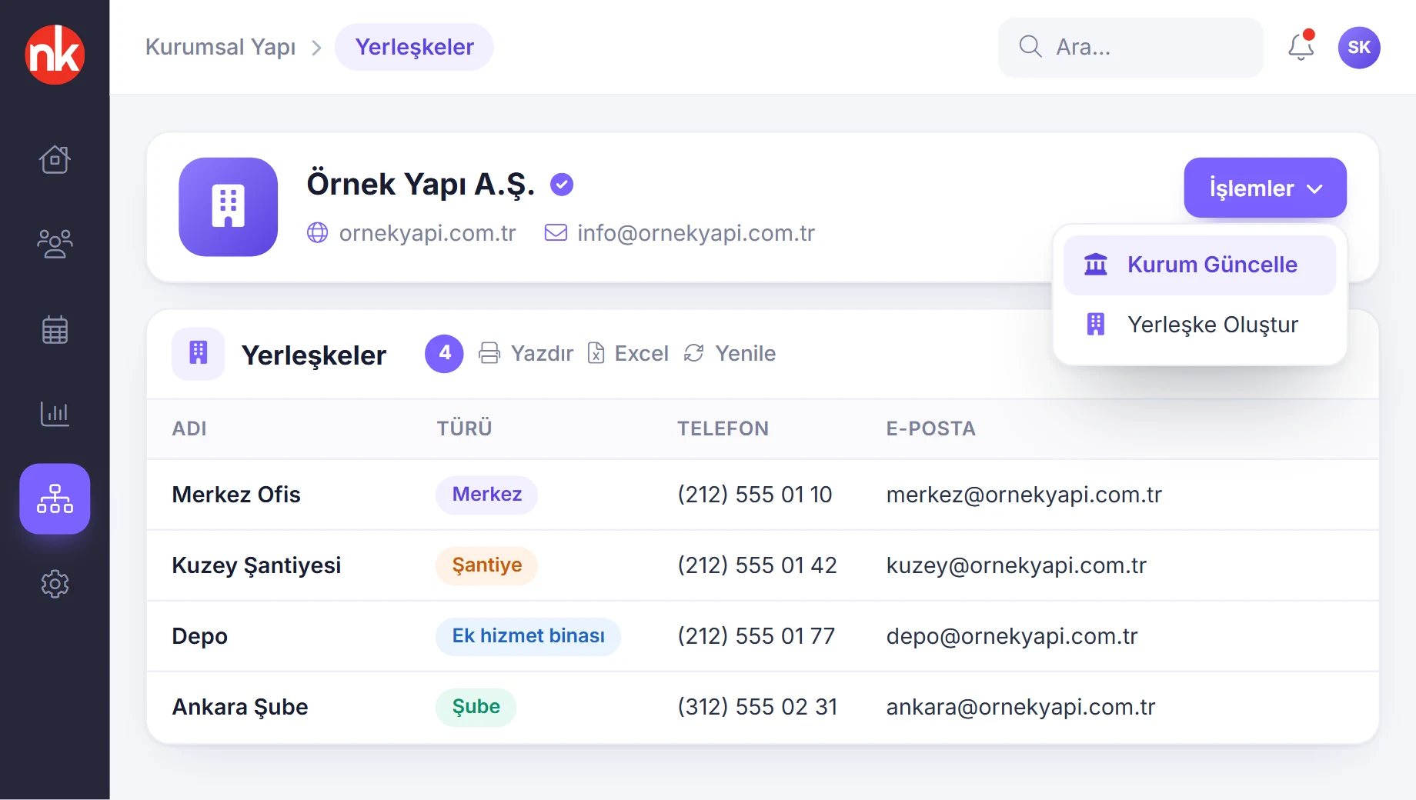
Task: Click ankara@ornekyapi.com.tr email cell
Action: point(1020,707)
